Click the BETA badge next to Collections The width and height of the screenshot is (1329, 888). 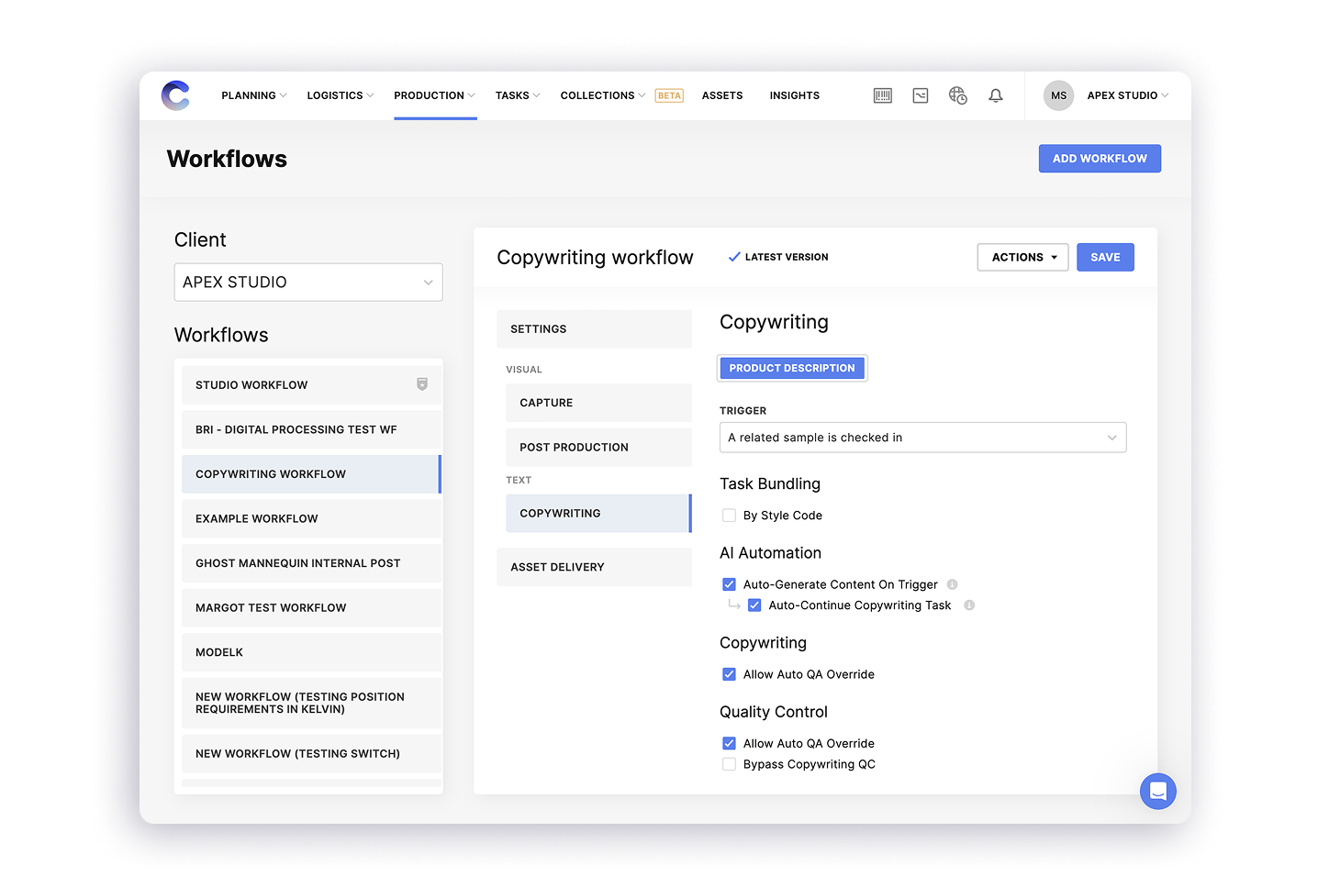tap(669, 95)
